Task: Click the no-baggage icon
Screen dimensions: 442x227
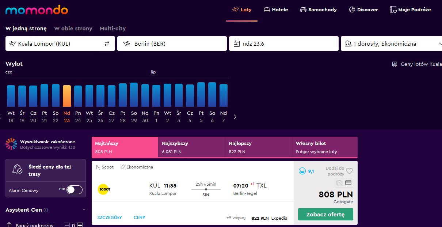Action: (x=339, y=182)
